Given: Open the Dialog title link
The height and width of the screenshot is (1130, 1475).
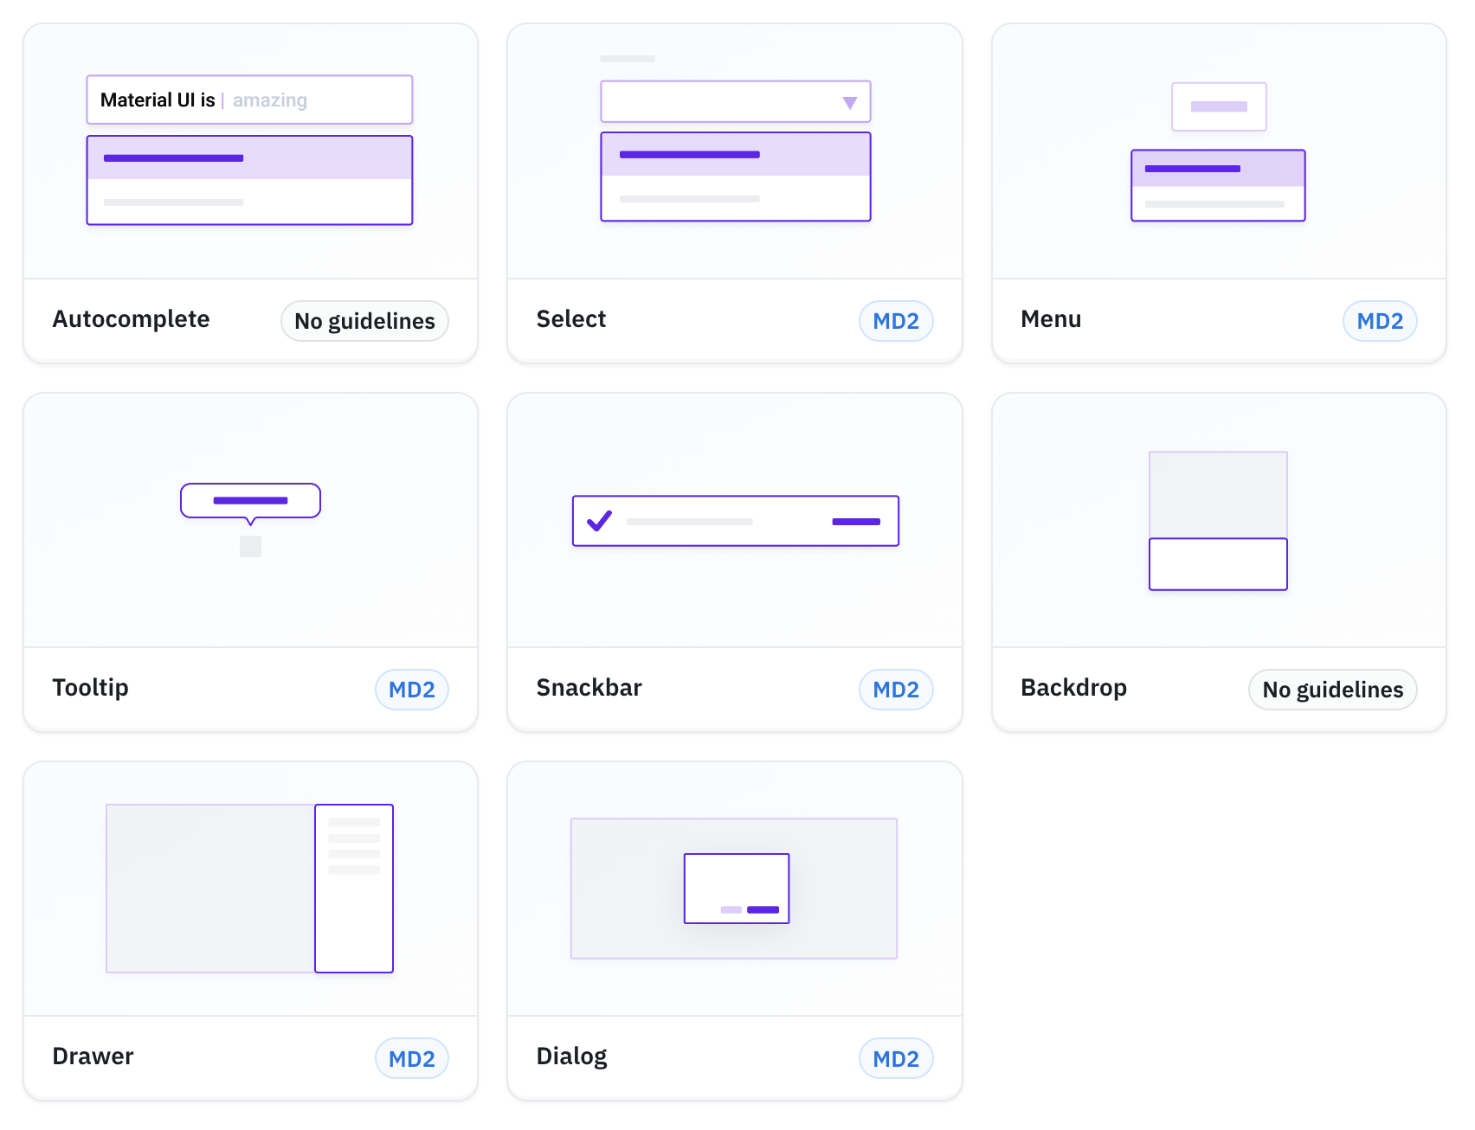Looking at the screenshot, I should (x=572, y=1056).
